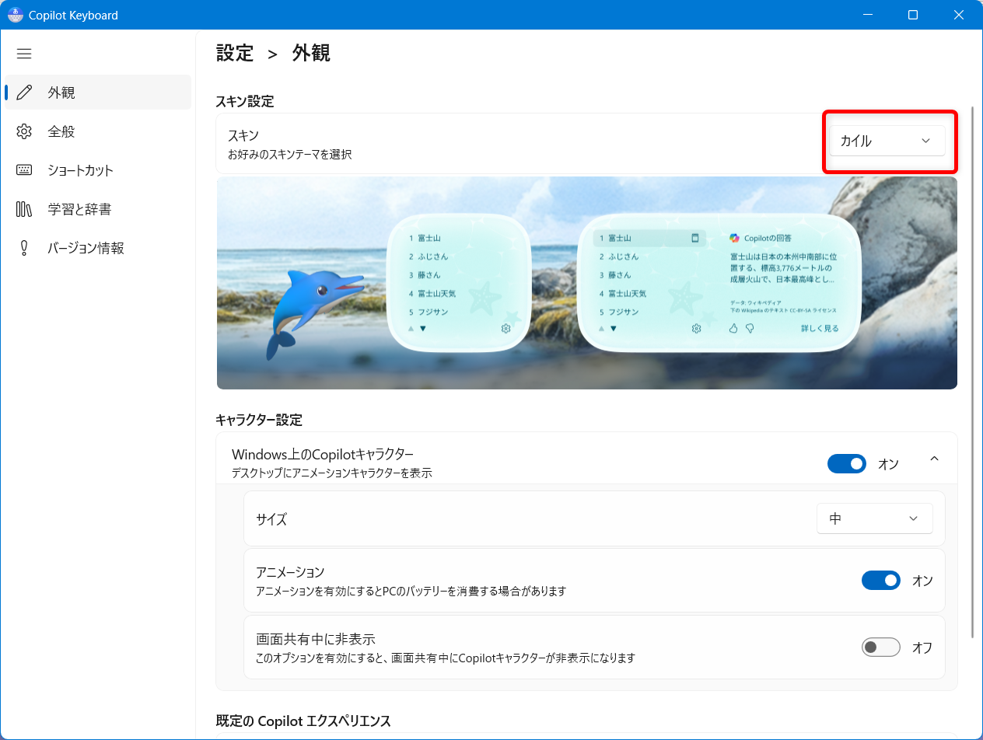Click the lightbulb icon beside バージョン情報
The height and width of the screenshot is (740, 983).
point(24,248)
